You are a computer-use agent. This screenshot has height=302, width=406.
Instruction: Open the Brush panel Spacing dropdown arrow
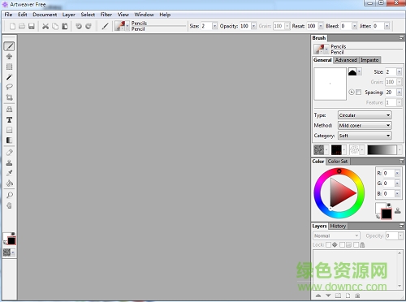(x=399, y=93)
